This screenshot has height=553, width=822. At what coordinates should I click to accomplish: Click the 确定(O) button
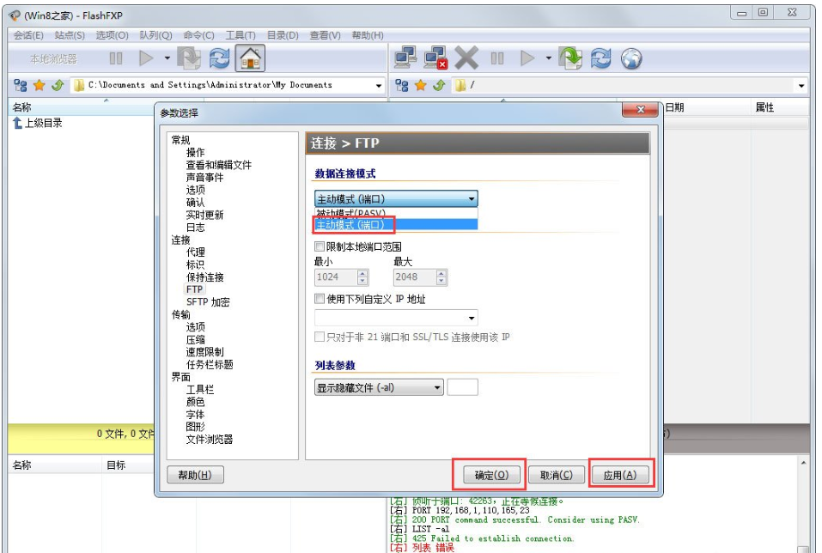pyautogui.click(x=491, y=475)
